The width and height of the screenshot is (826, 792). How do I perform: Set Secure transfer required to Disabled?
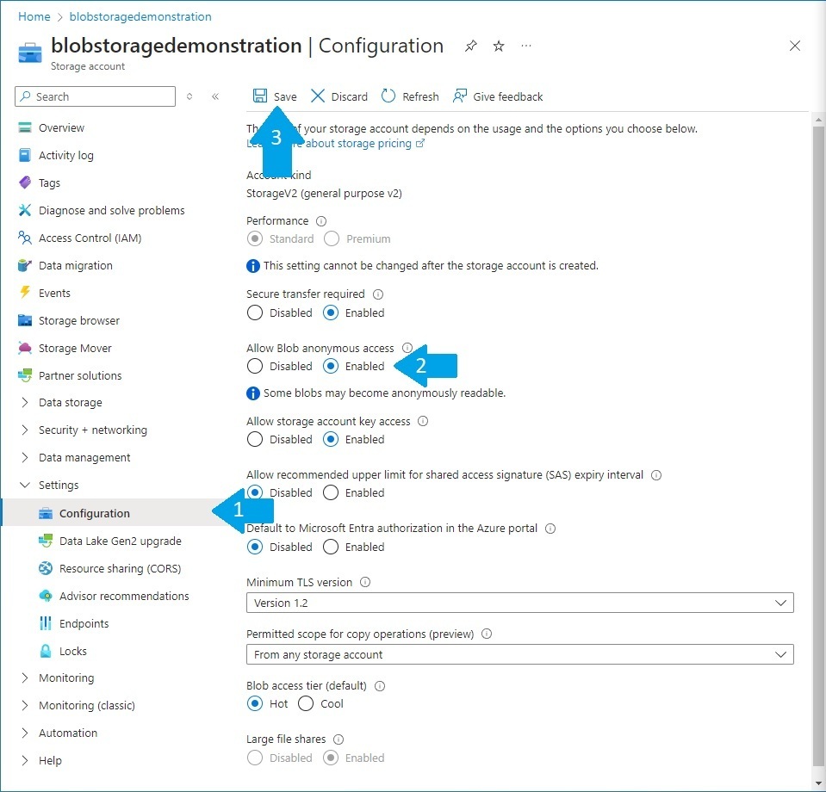255,312
